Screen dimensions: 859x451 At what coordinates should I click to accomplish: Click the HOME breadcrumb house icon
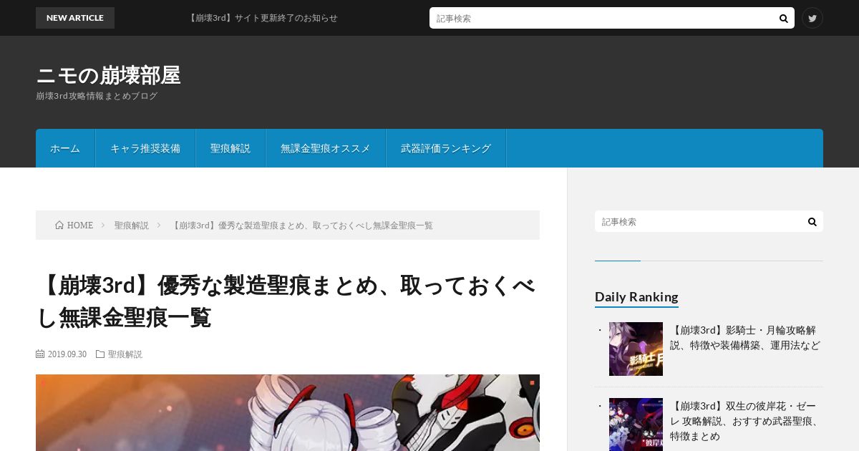[59, 225]
